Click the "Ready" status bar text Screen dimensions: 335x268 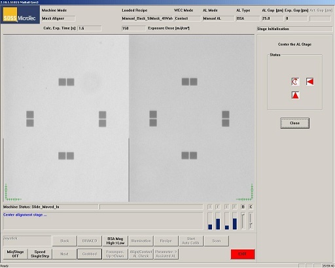pos(5,266)
